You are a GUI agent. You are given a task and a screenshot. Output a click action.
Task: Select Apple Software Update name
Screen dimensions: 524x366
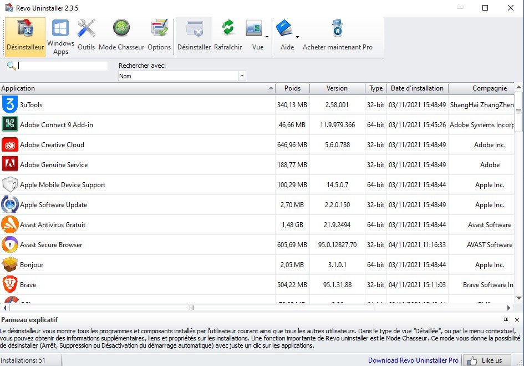click(x=53, y=205)
